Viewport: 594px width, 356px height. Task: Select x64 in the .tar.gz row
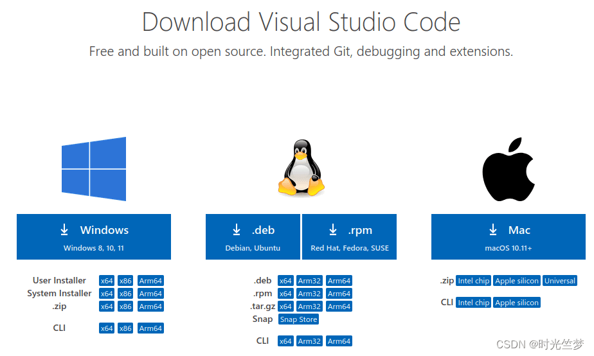coord(285,307)
